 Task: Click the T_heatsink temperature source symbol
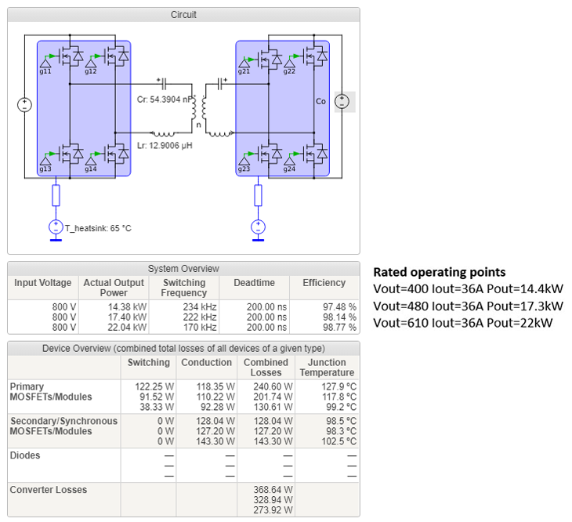(x=56, y=227)
